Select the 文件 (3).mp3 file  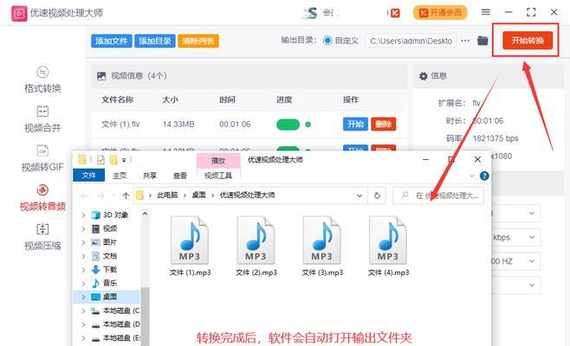point(322,247)
